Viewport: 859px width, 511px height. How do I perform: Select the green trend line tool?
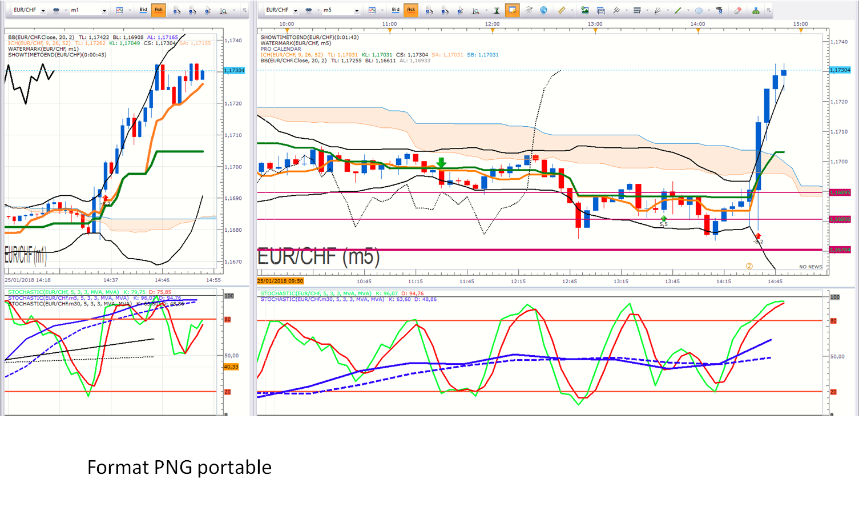678,10
